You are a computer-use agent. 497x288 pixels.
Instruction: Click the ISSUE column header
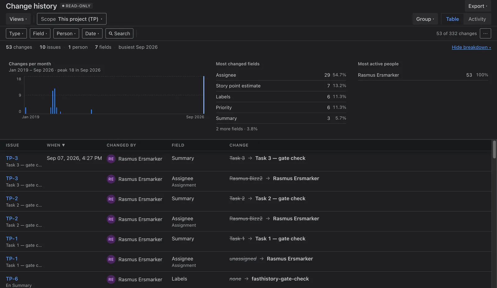point(12,145)
